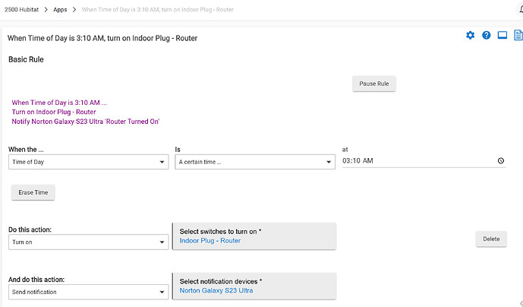This screenshot has width=523, height=307.
Task: Click 'When Time of Day is 3:10 AM ...' summary
Action: click(59, 103)
